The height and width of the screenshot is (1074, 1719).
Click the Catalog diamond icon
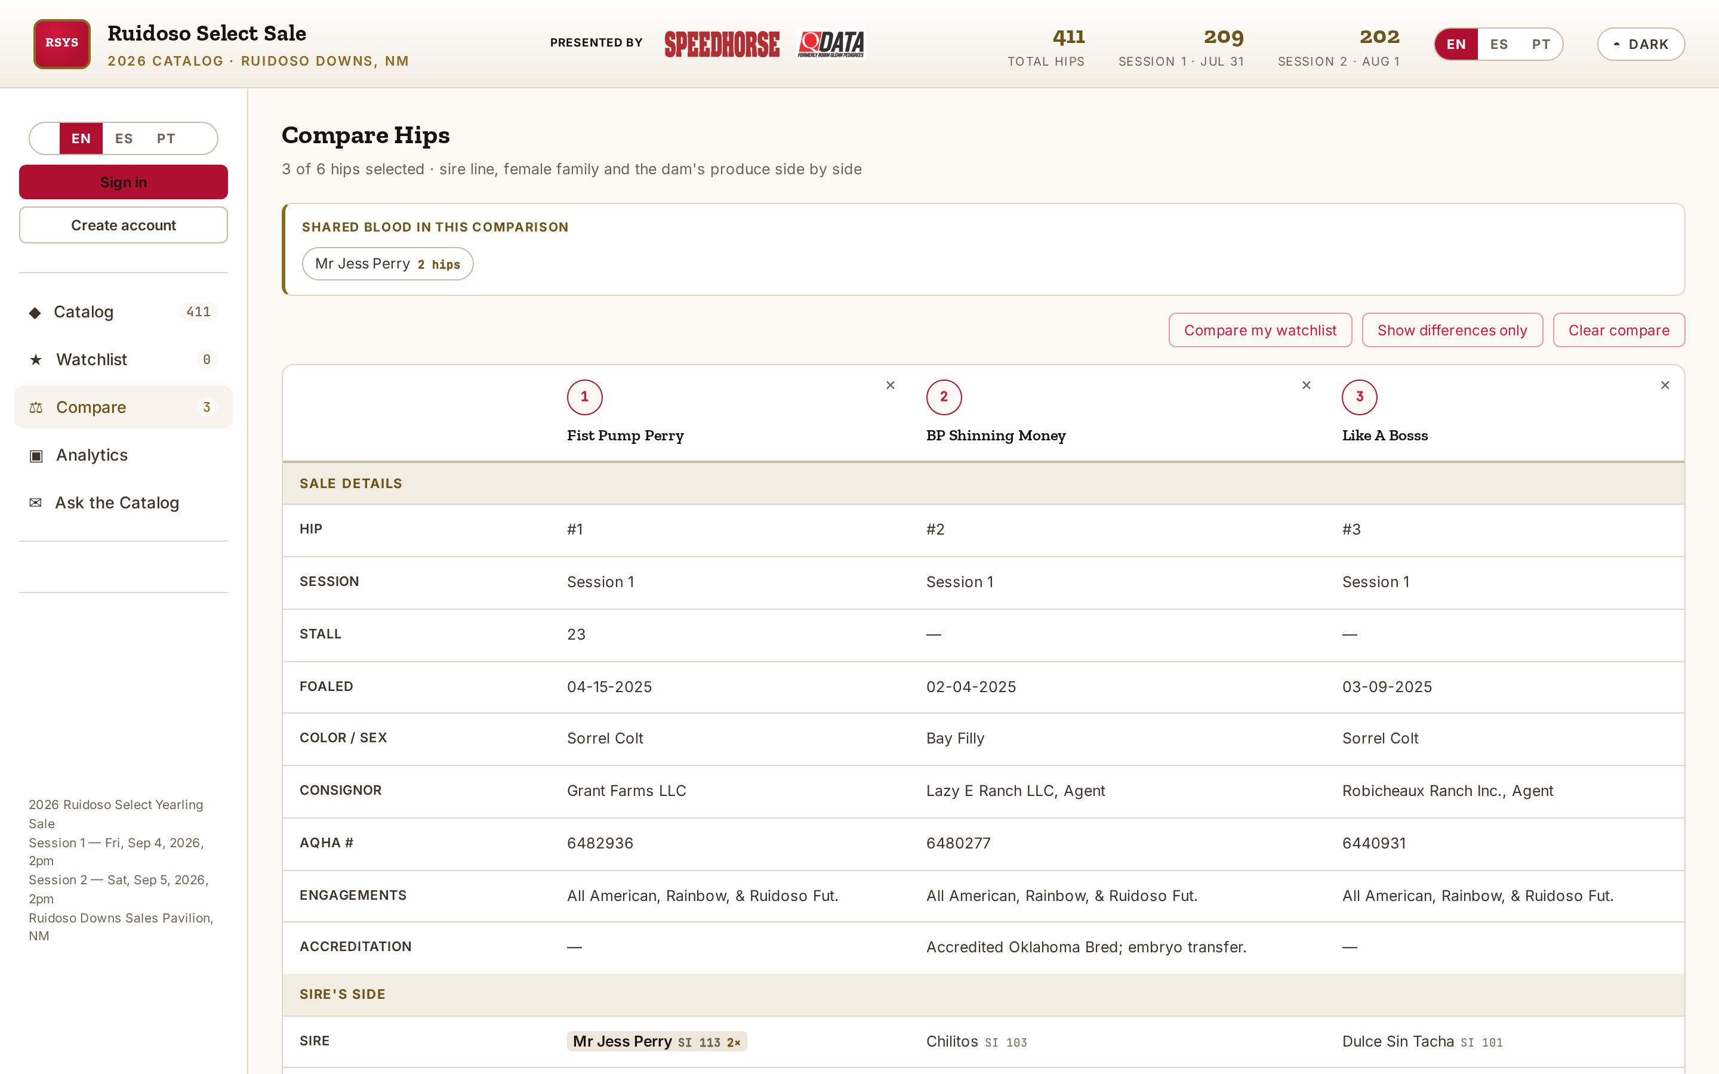pos(35,313)
